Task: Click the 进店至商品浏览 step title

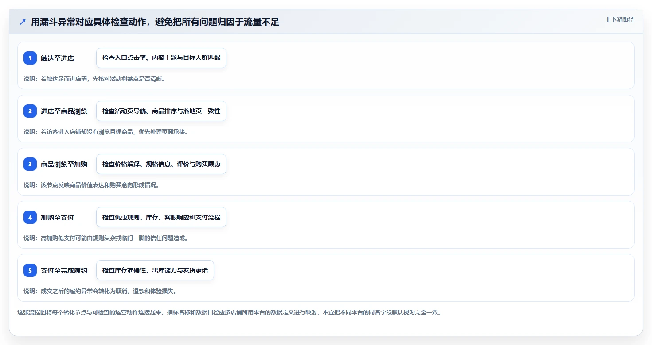Action: pyautogui.click(x=64, y=111)
